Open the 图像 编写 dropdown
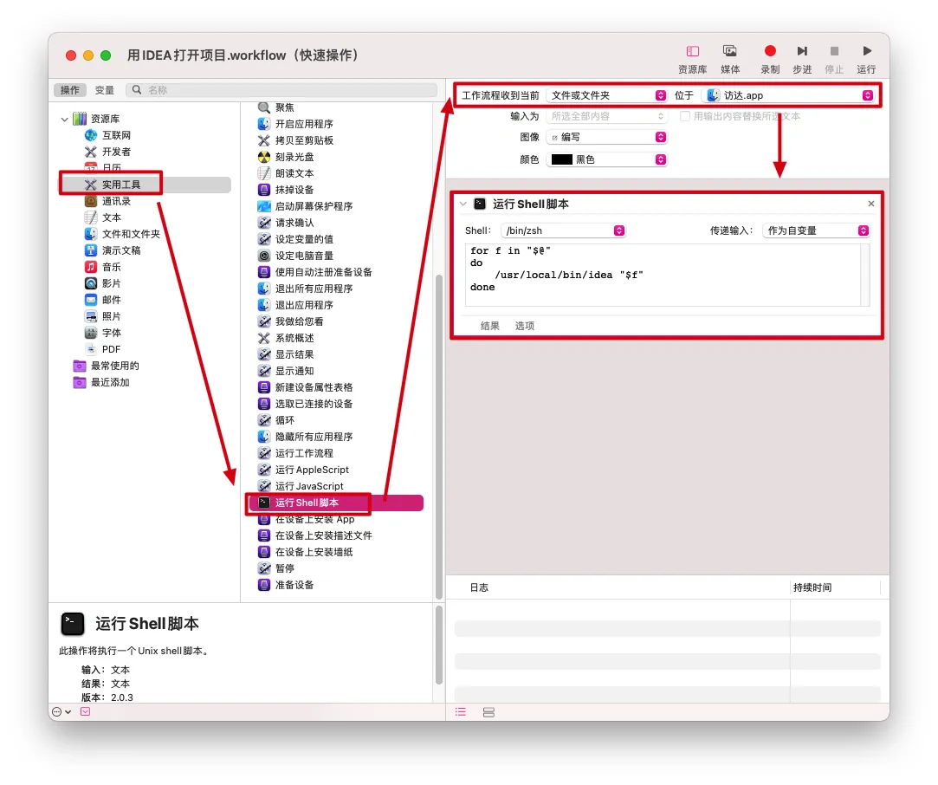Image resolution: width=938 pixels, height=785 pixels. 606,137
